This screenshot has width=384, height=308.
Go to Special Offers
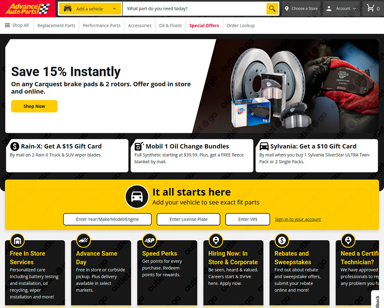(x=204, y=25)
